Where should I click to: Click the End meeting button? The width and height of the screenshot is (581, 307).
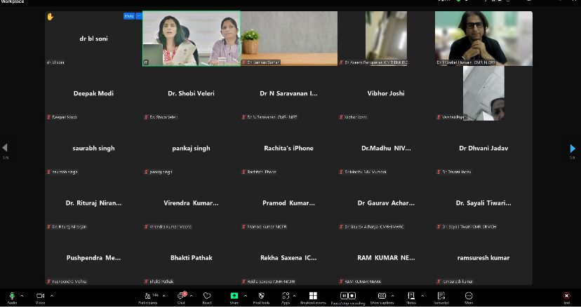[566, 296]
